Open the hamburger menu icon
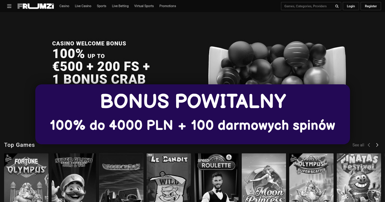 [x=9, y=6]
